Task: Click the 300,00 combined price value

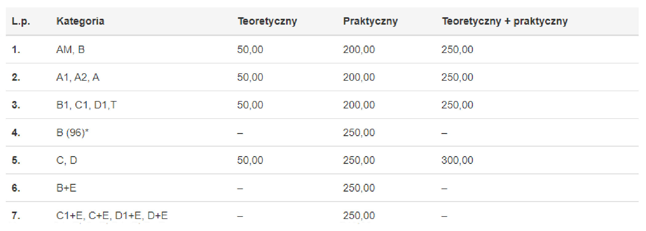Action: tap(457, 160)
